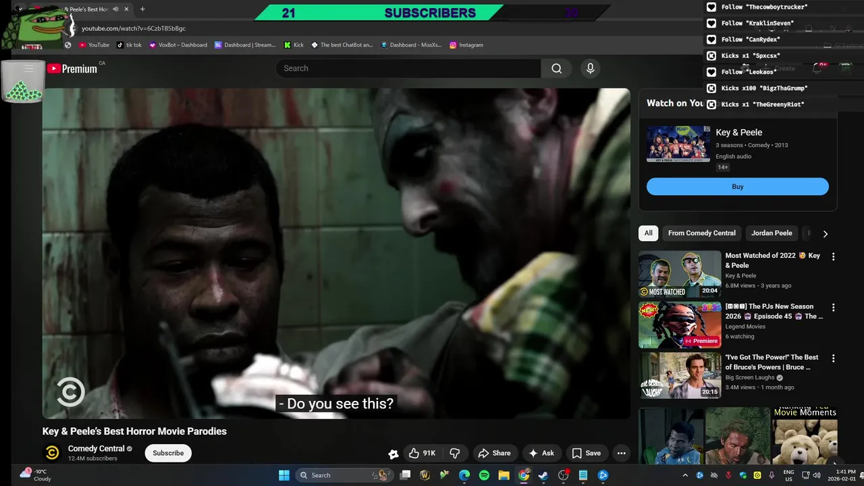
Task: Click the Save button
Action: [586, 453]
